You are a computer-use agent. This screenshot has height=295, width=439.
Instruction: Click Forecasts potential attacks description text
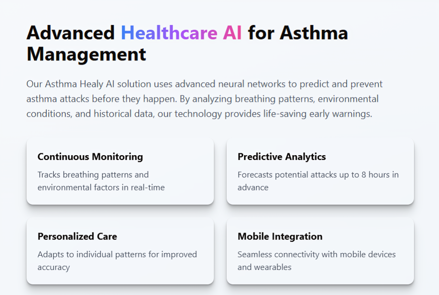318,181
